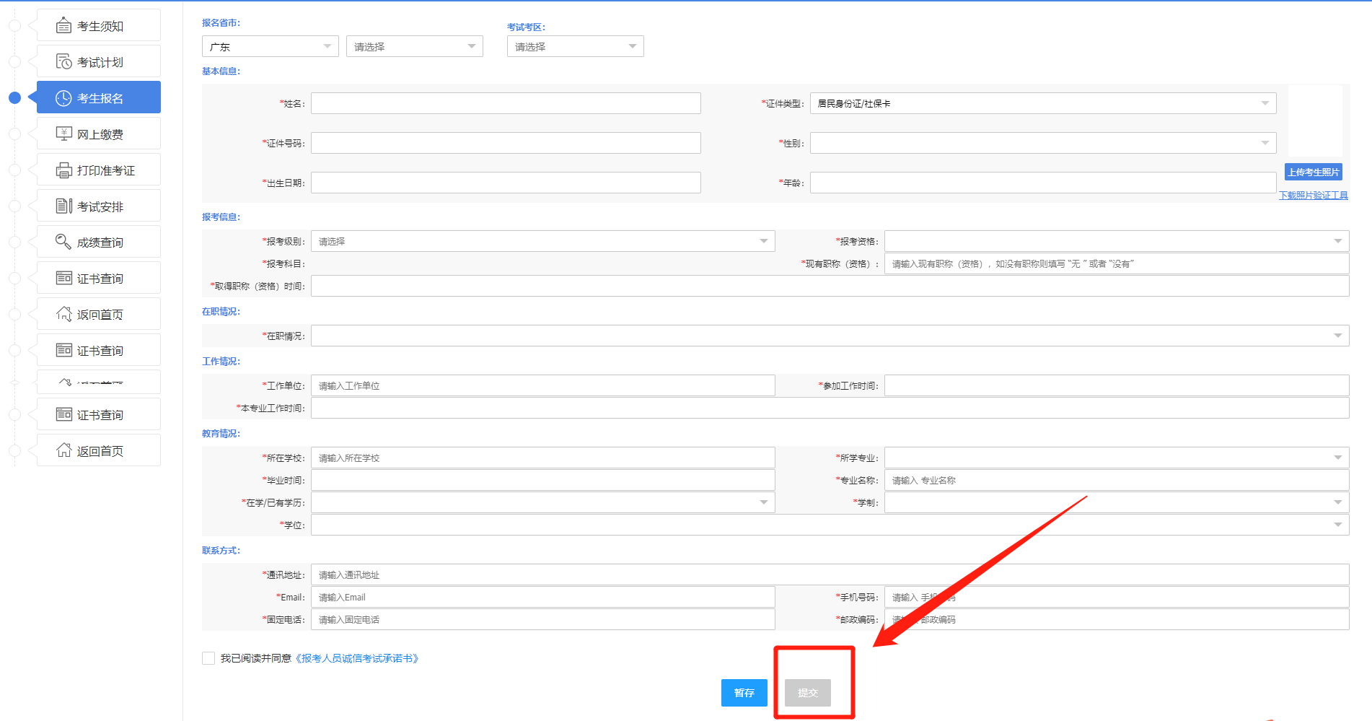Click the clock icon on 考生报名

(63, 97)
